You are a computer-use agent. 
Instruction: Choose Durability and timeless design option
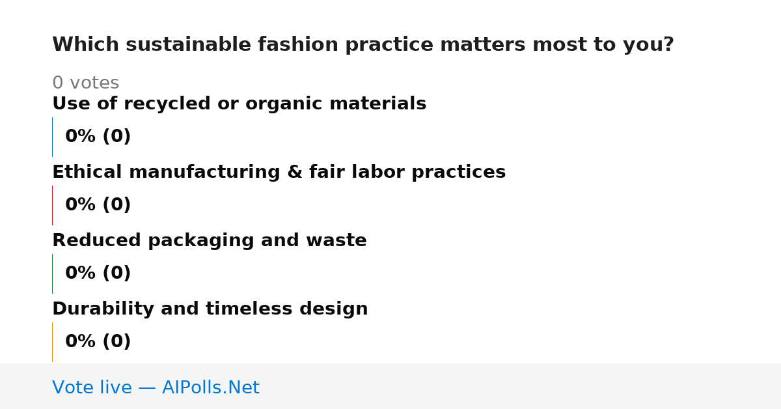(210, 309)
